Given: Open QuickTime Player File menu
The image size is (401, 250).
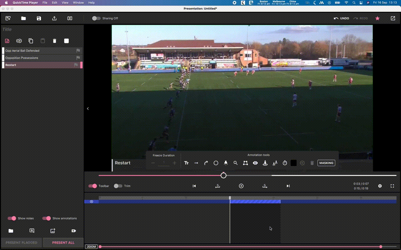Looking at the screenshot, I should tap(45, 2).
